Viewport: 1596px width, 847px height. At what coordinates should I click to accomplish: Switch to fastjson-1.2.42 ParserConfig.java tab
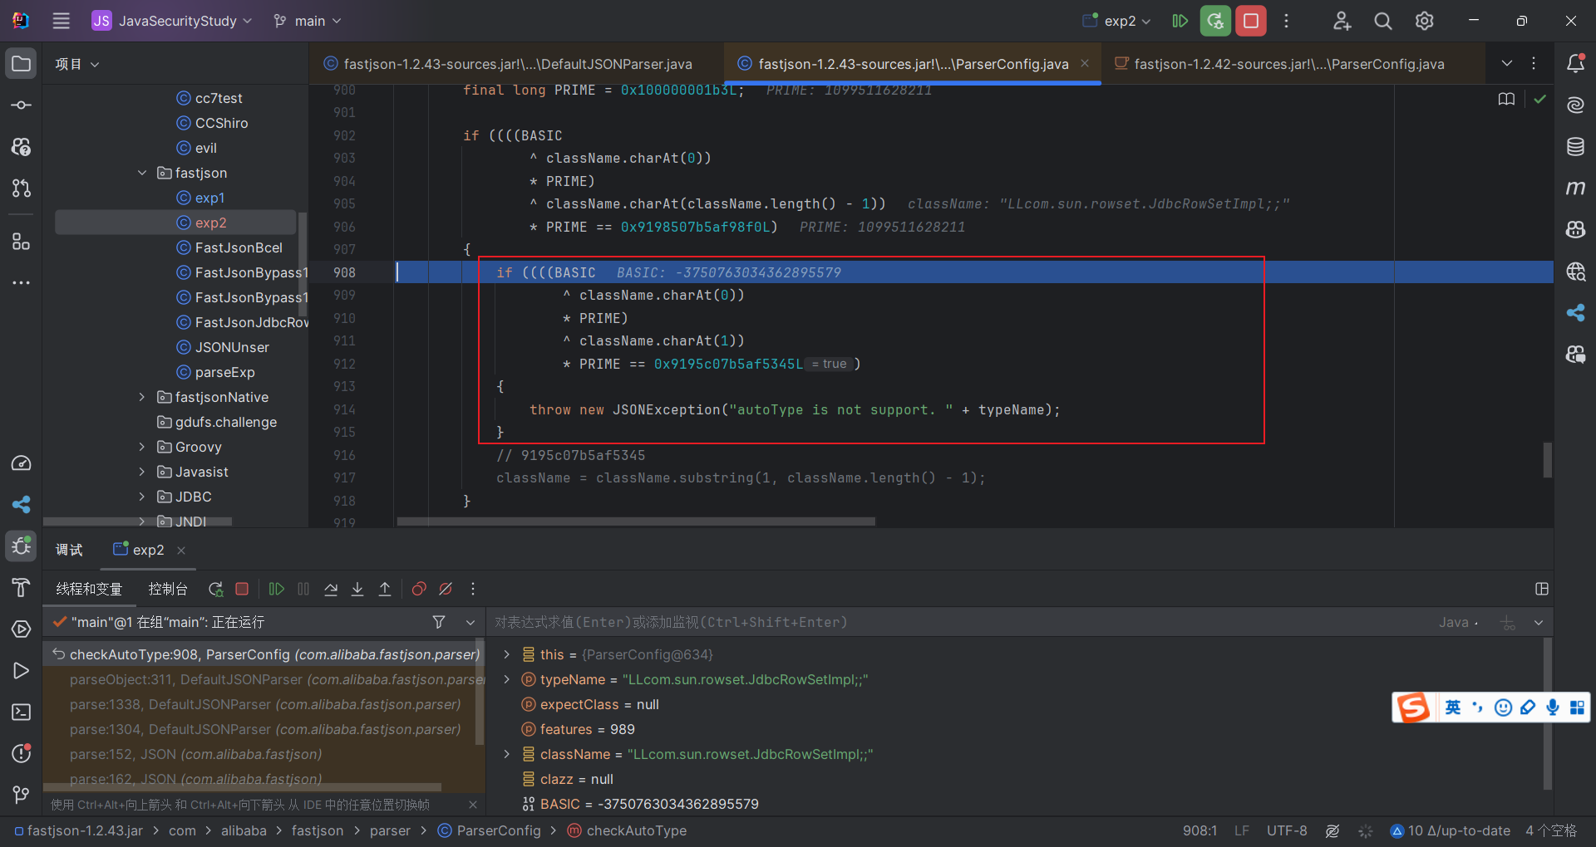click(x=1288, y=64)
